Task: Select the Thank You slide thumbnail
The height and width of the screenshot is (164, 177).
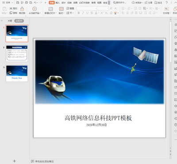Action: pos(17,73)
